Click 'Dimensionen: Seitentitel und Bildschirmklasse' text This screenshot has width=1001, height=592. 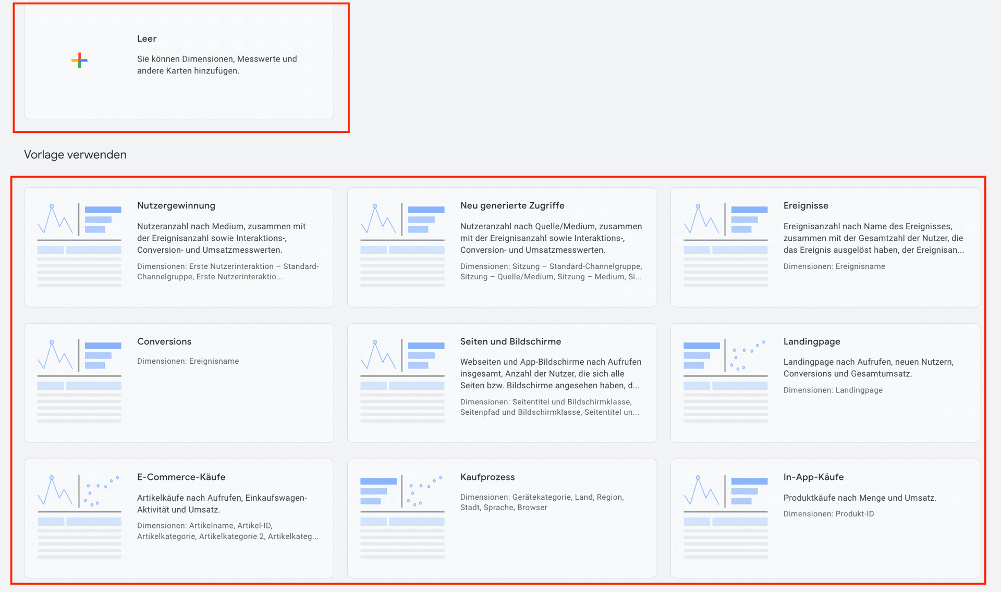[x=550, y=407]
